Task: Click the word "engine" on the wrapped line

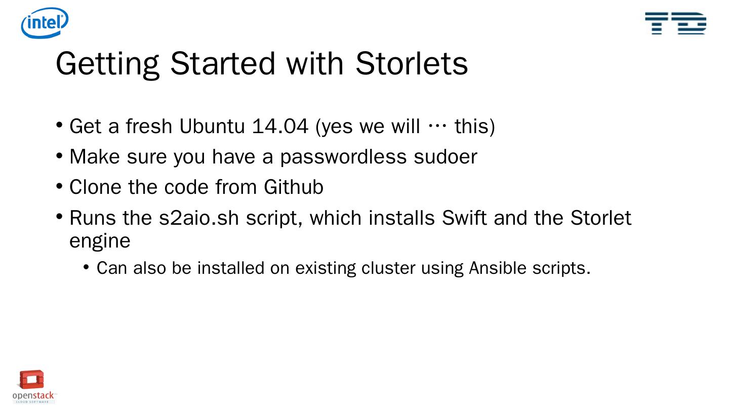Action: 100,241
